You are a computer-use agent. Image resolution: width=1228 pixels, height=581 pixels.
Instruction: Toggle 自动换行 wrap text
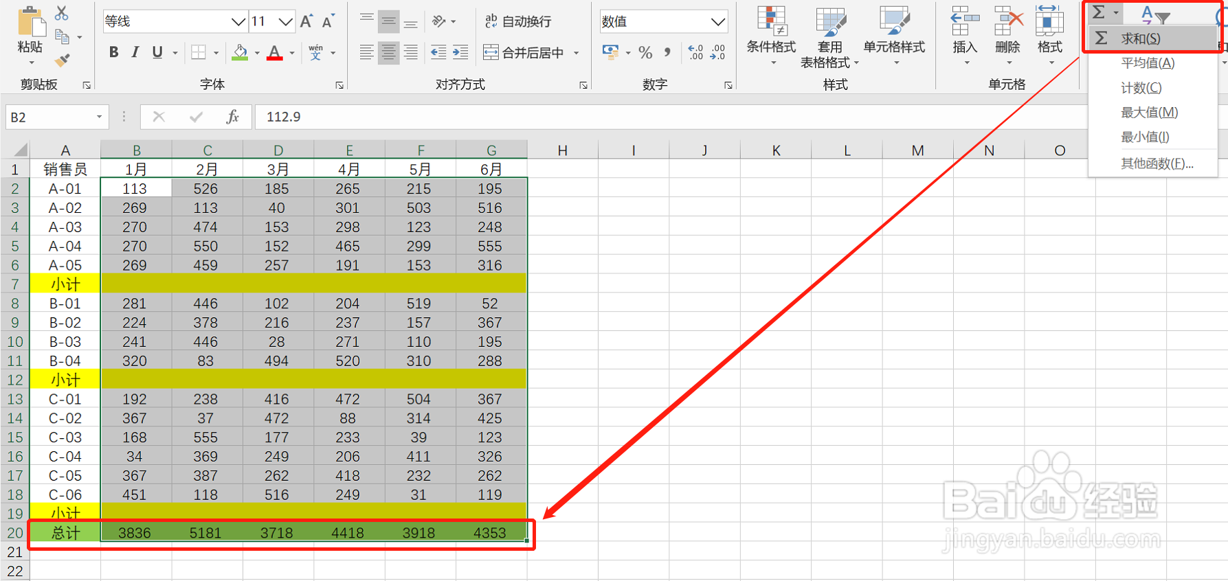(518, 21)
